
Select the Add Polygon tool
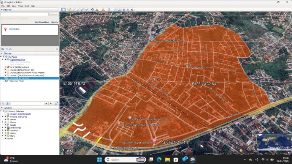click(74, 9)
